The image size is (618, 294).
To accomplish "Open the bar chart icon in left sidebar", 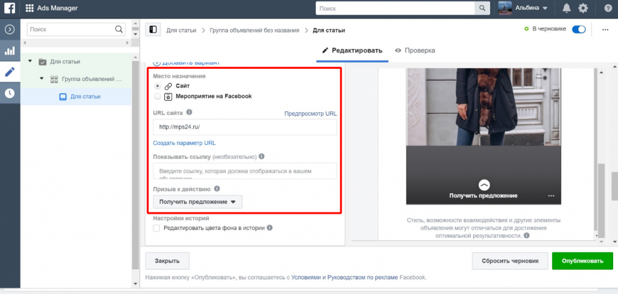I will point(10,51).
